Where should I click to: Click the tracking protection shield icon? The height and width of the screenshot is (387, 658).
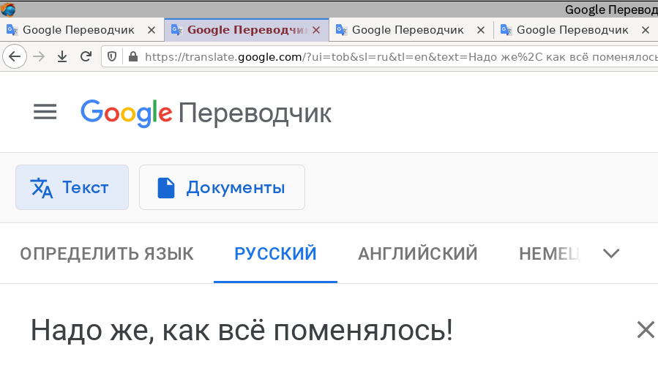coord(112,56)
